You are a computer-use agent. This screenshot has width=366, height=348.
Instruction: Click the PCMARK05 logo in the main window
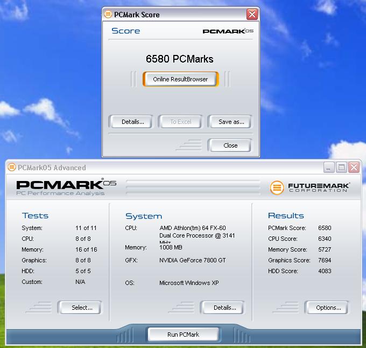pos(66,185)
